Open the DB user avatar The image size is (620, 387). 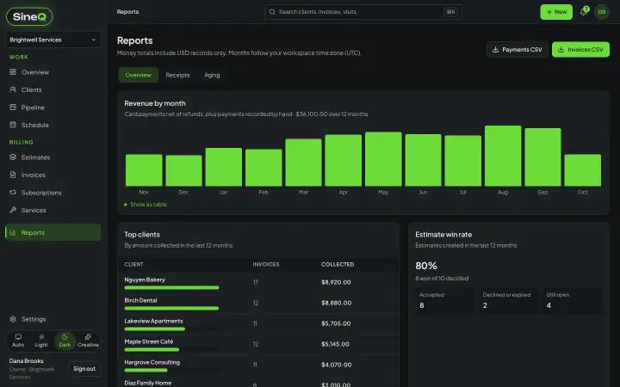tap(602, 12)
